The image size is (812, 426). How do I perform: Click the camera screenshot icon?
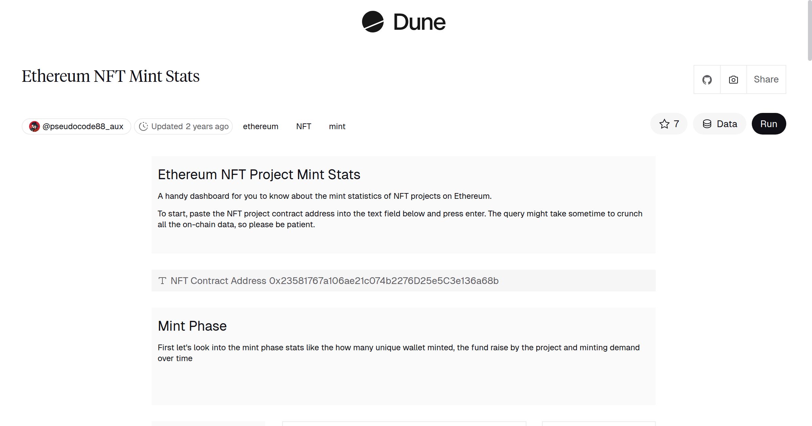point(733,79)
